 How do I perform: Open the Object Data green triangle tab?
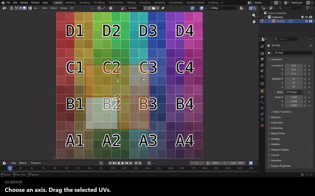point(262,120)
